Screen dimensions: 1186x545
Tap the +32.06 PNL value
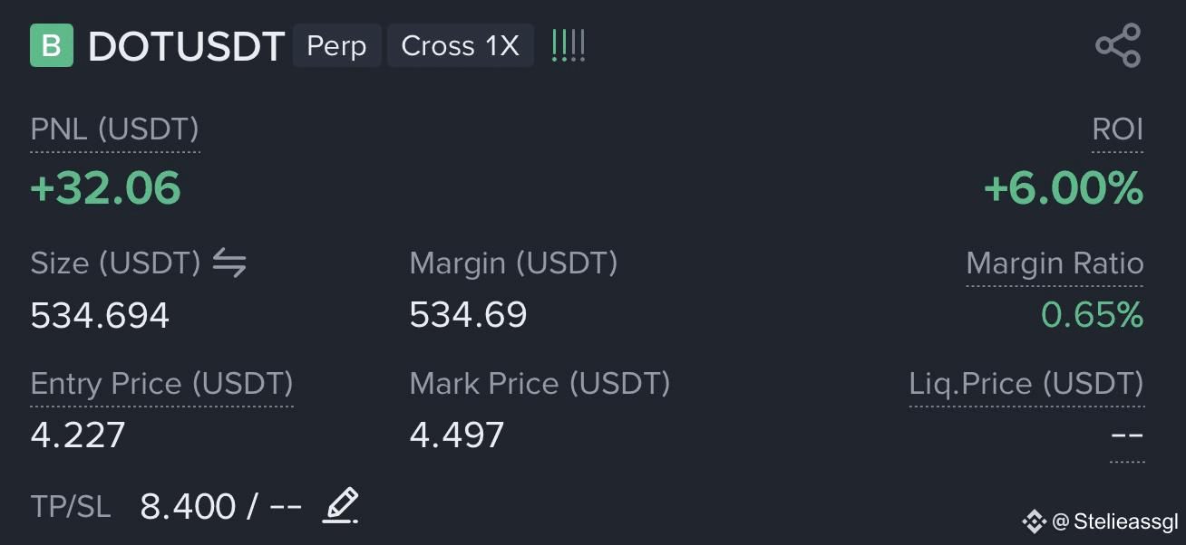pos(105,188)
